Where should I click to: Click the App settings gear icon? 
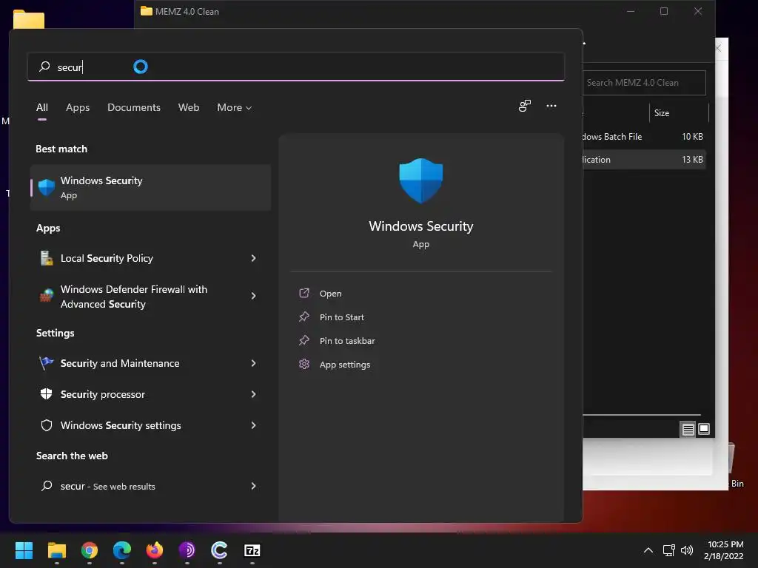[304, 364]
